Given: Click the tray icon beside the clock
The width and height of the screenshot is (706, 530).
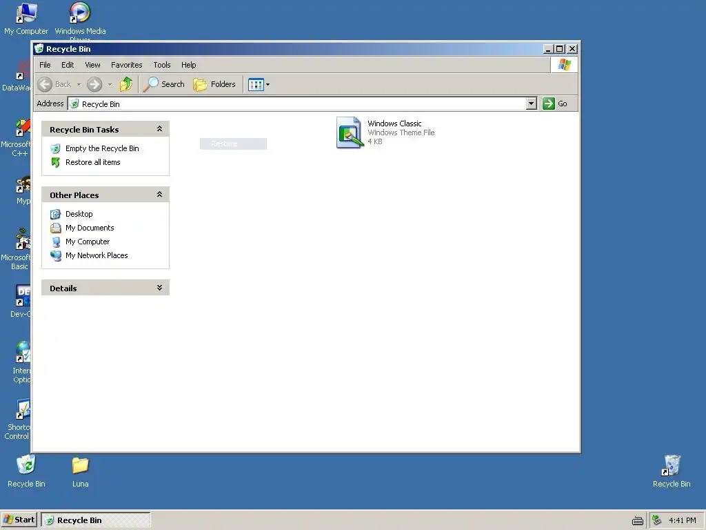Looking at the screenshot, I should [x=656, y=520].
